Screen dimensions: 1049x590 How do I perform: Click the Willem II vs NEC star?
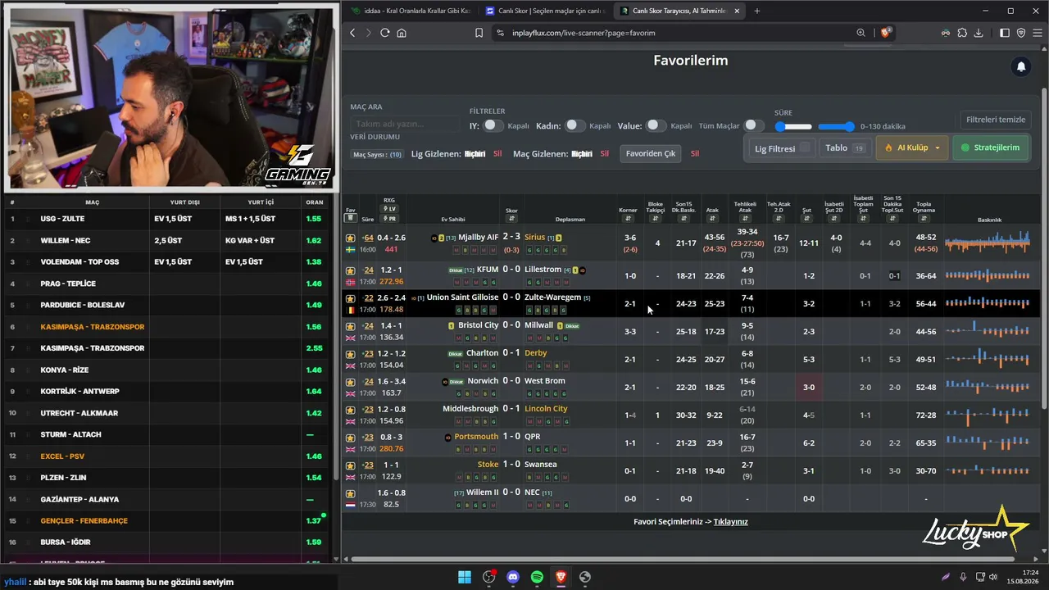click(x=351, y=493)
